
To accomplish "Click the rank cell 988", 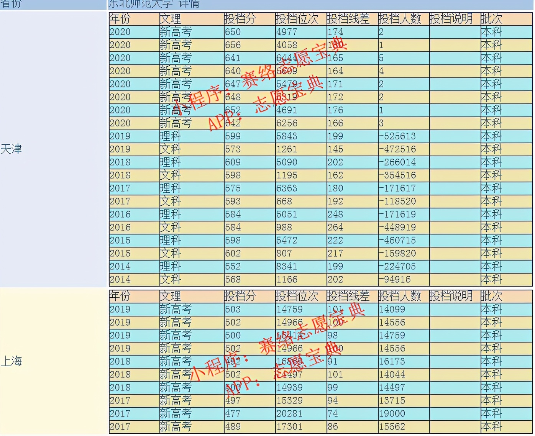I will [301, 227].
